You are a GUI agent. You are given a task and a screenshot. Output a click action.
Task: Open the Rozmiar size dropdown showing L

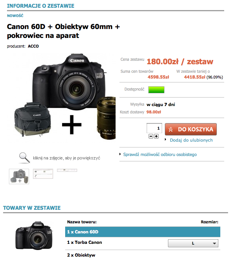point(193,243)
